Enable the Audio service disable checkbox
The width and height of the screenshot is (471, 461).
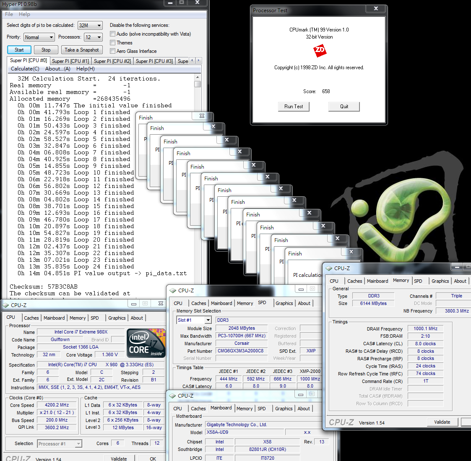[x=112, y=34]
